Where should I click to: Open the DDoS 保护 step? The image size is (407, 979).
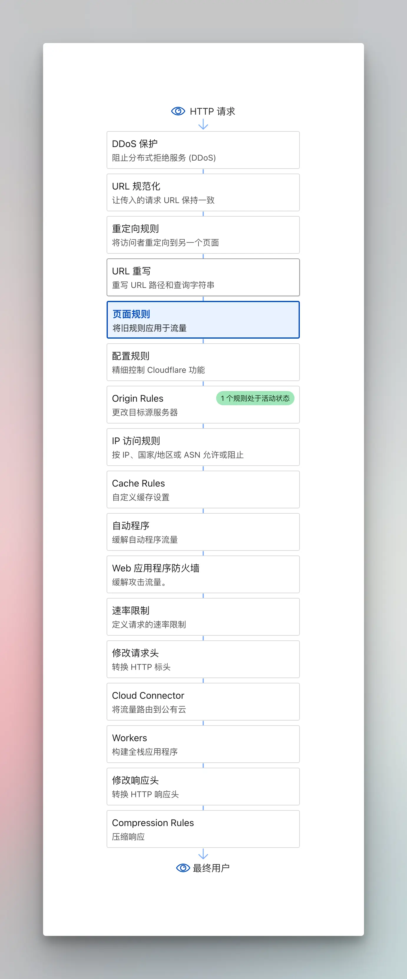[x=203, y=150]
